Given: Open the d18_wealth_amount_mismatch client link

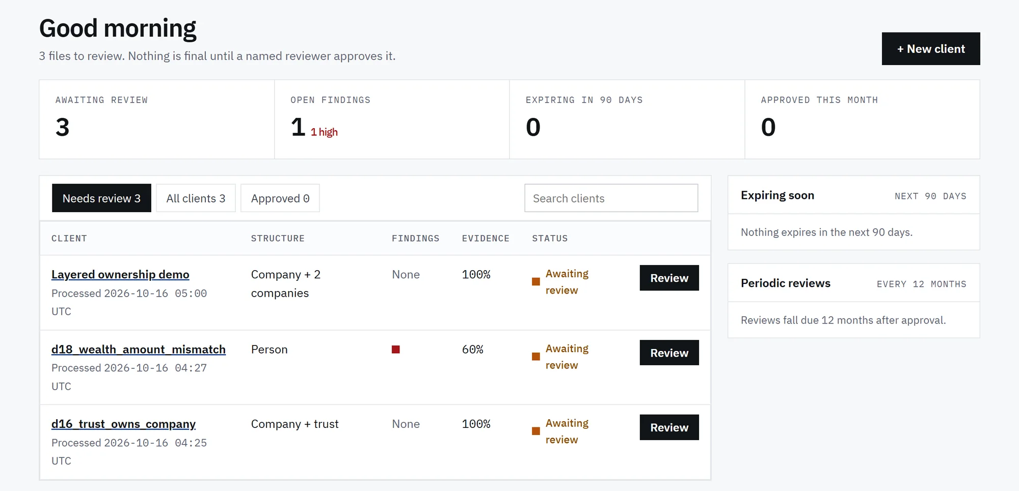Looking at the screenshot, I should click(x=139, y=350).
